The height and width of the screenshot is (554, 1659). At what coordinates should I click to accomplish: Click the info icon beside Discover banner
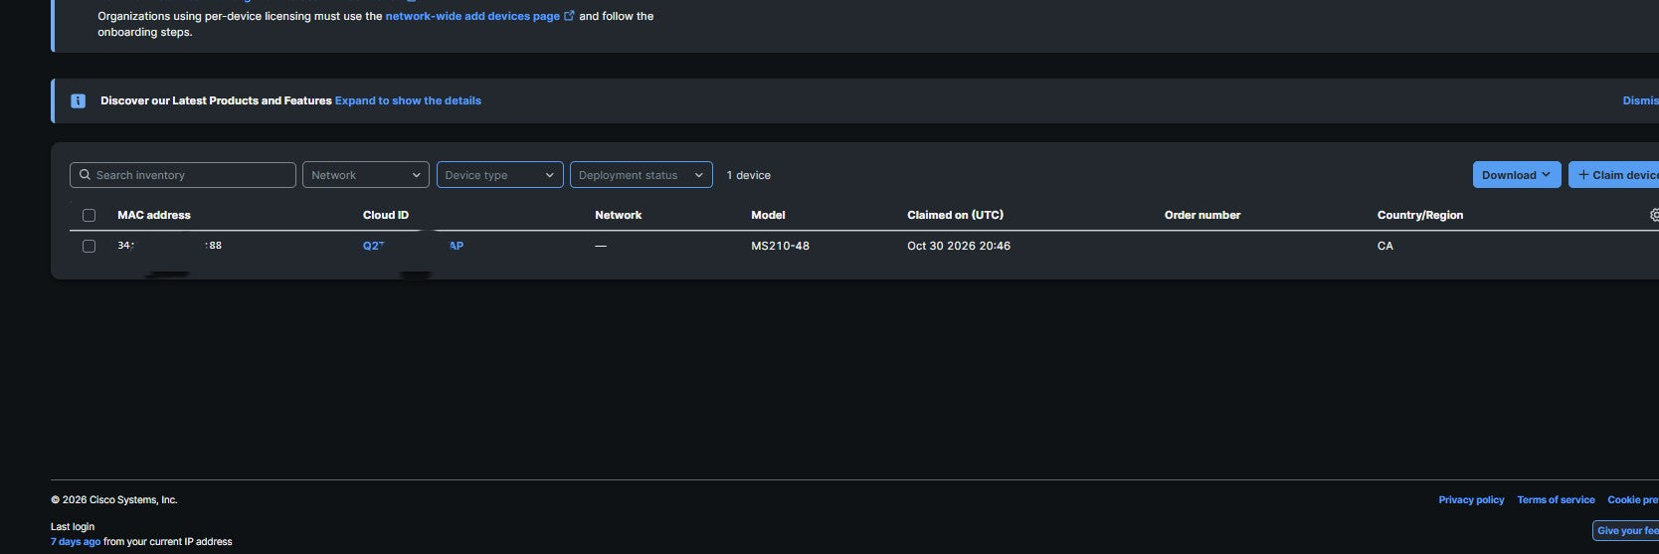click(79, 101)
